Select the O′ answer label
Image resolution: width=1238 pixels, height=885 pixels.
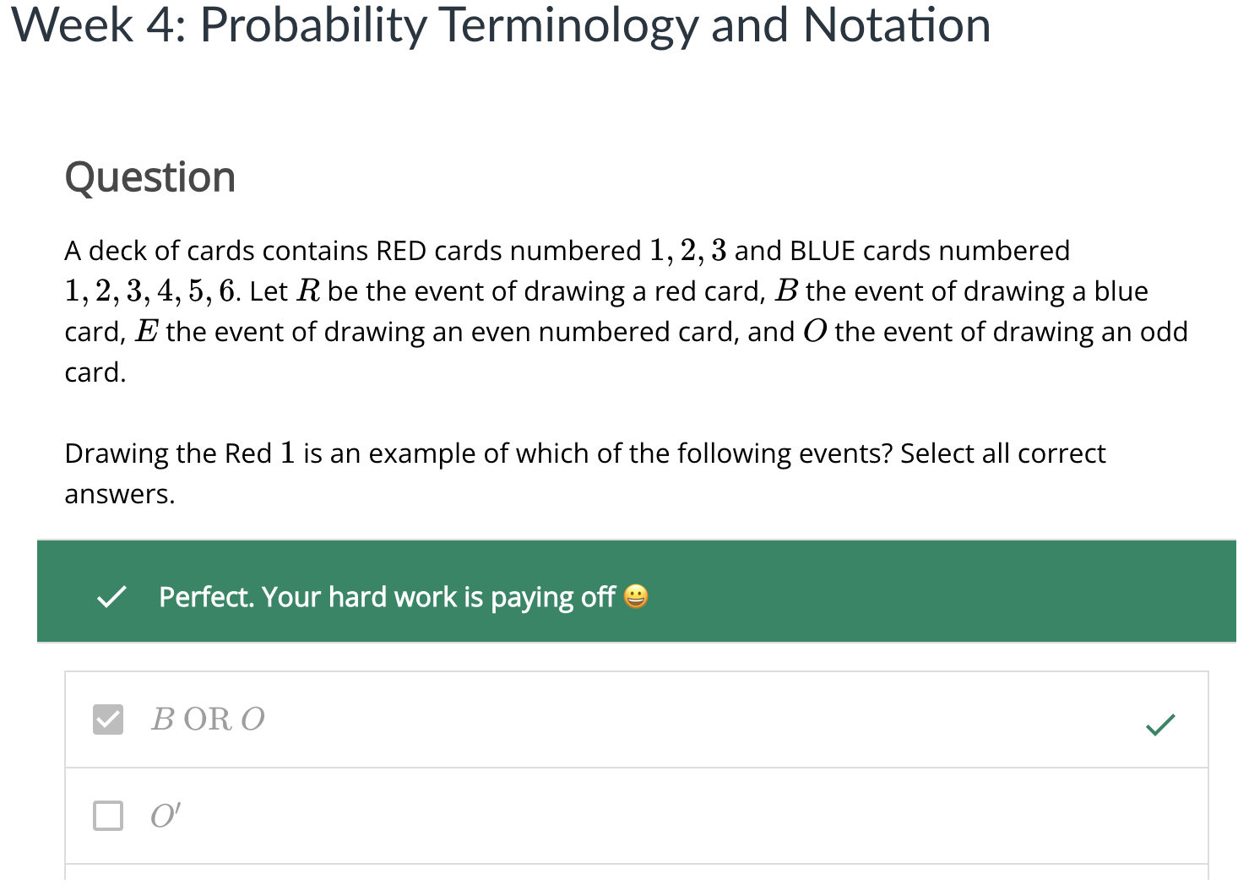pyautogui.click(x=165, y=816)
